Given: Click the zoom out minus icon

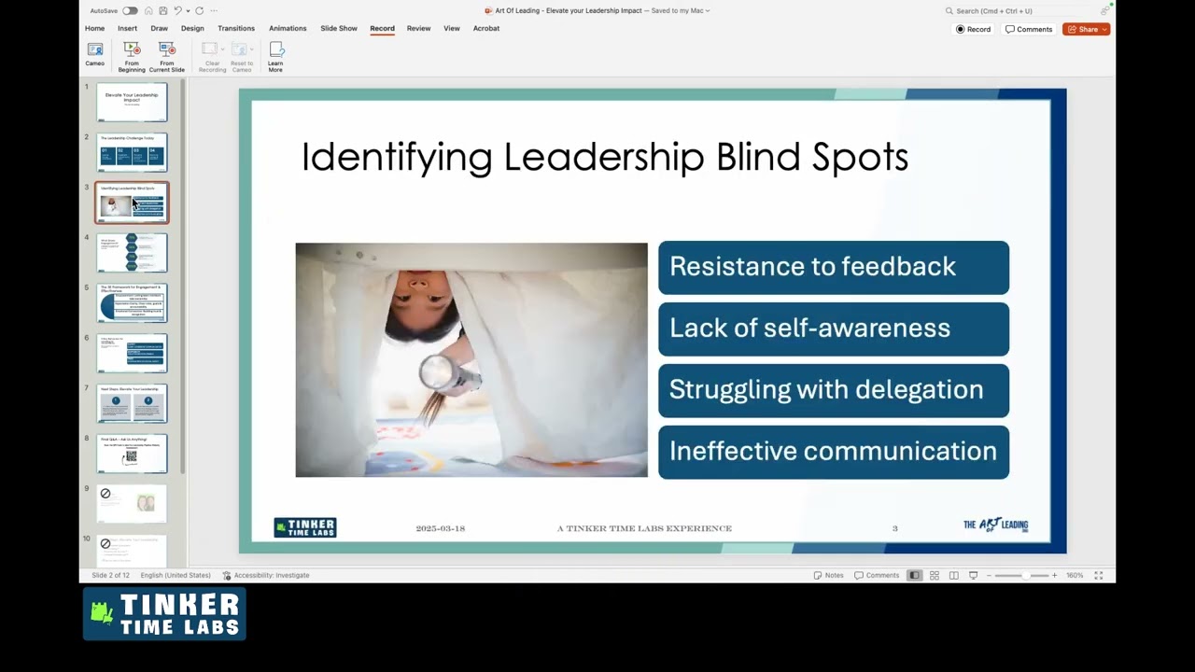Looking at the screenshot, I should click(x=990, y=575).
